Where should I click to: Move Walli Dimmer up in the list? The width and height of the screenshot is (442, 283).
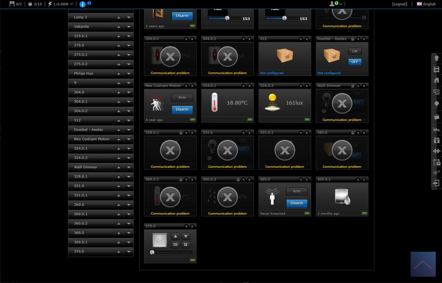point(119,167)
